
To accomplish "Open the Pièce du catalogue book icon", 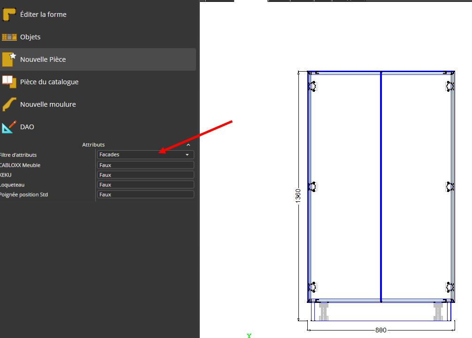I will (9, 81).
